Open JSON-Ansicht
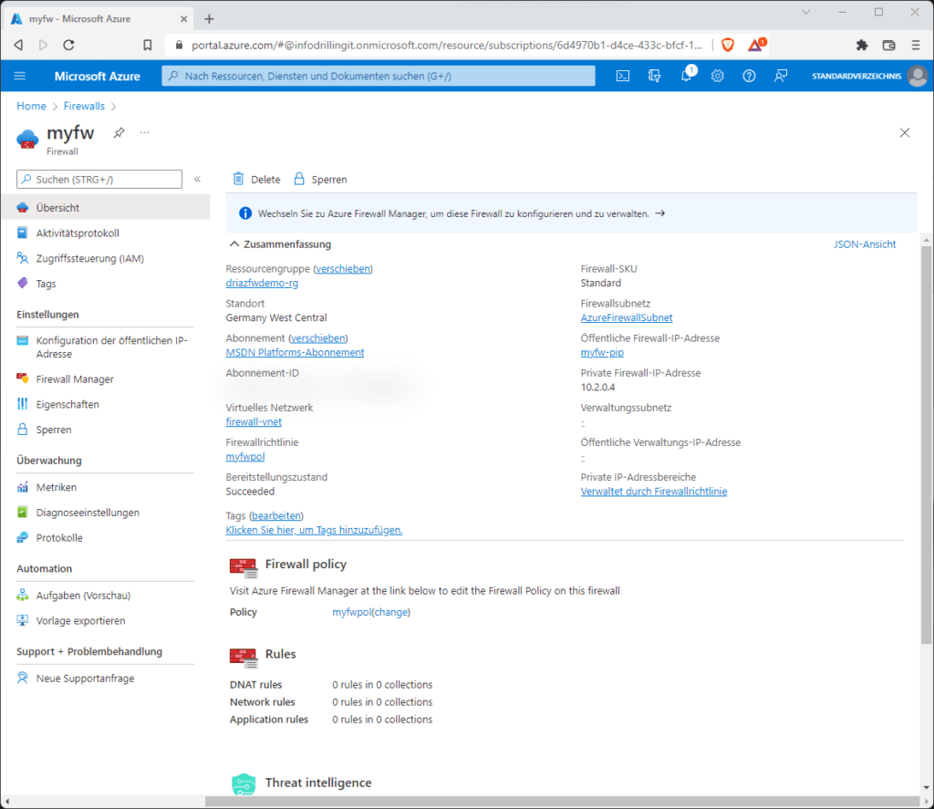Image resolution: width=934 pixels, height=809 pixels. tap(865, 244)
